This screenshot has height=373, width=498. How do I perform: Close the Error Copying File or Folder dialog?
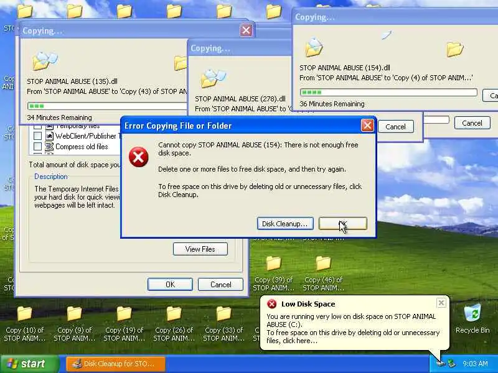click(367, 126)
